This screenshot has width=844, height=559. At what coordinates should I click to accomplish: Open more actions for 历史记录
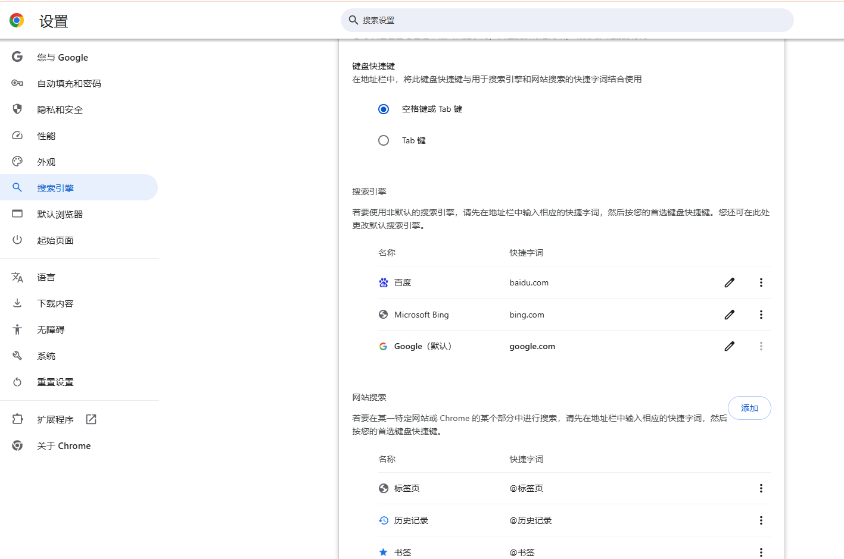pos(761,520)
